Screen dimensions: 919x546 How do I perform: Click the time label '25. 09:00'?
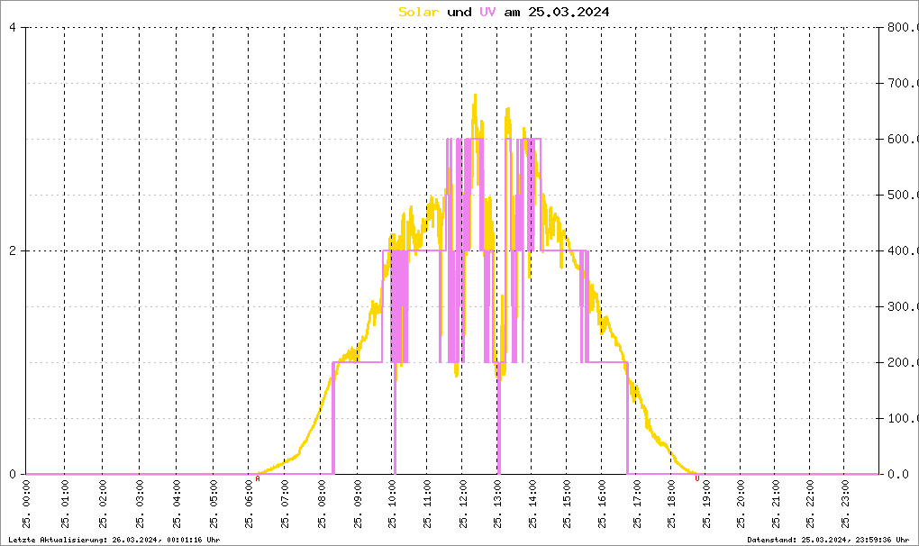(358, 504)
